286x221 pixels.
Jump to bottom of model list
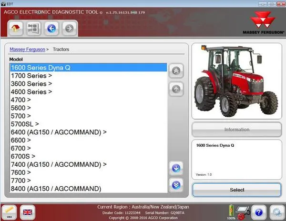click(176, 185)
